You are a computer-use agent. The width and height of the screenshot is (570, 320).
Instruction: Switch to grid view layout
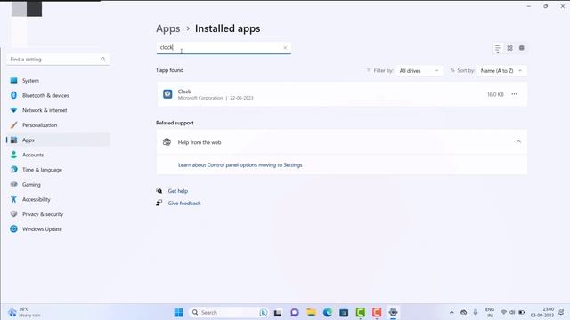pos(509,48)
